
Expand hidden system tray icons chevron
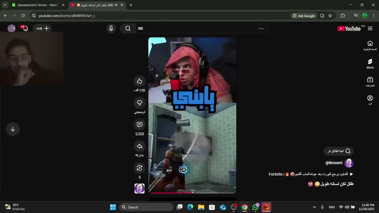[x=314, y=207]
